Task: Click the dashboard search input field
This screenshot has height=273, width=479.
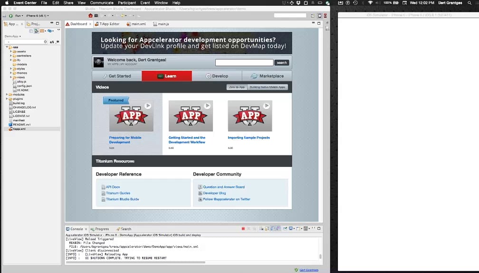Action: pos(244,63)
